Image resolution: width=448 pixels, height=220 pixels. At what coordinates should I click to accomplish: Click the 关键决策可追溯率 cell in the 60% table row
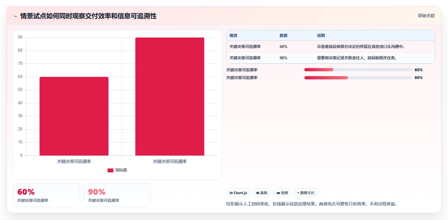(x=245, y=47)
